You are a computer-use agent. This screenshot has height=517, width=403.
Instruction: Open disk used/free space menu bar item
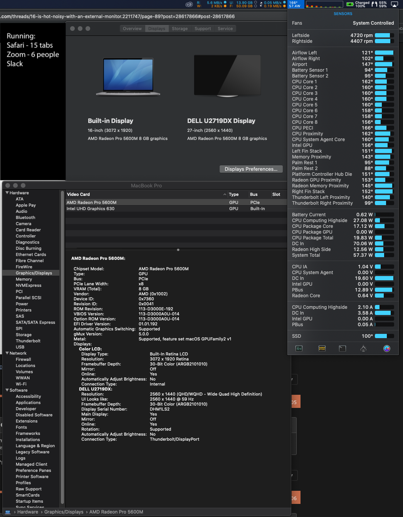[x=243, y=4]
